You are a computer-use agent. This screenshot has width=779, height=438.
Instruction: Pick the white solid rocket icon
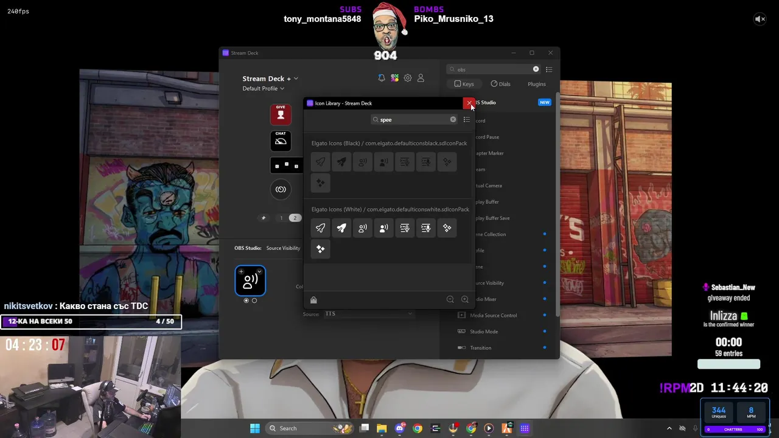tap(341, 228)
